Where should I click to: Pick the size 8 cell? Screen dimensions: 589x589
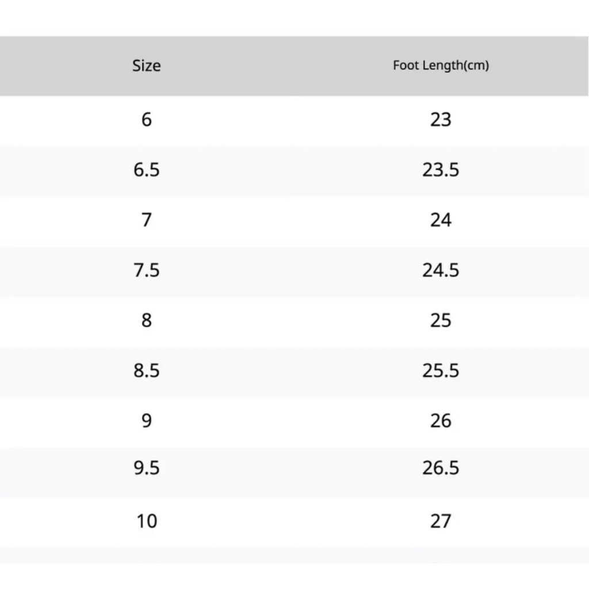click(147, 320)
